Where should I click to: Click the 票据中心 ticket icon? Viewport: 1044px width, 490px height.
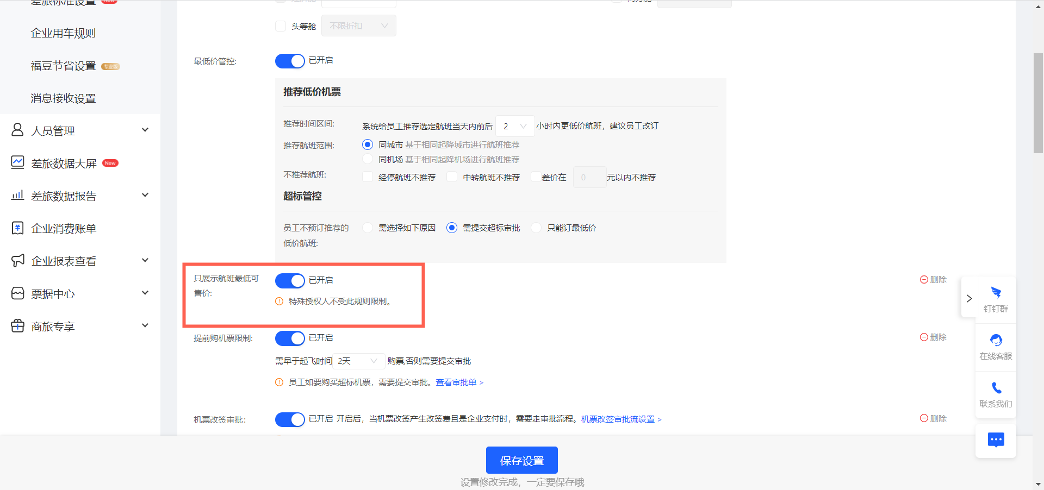17,293
